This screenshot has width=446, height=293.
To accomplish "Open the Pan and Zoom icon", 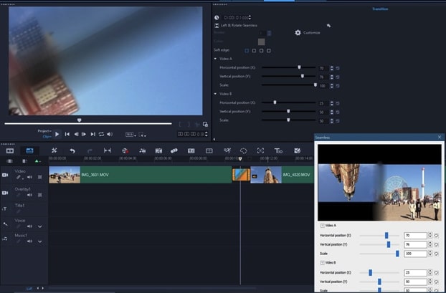I will 260,150.
